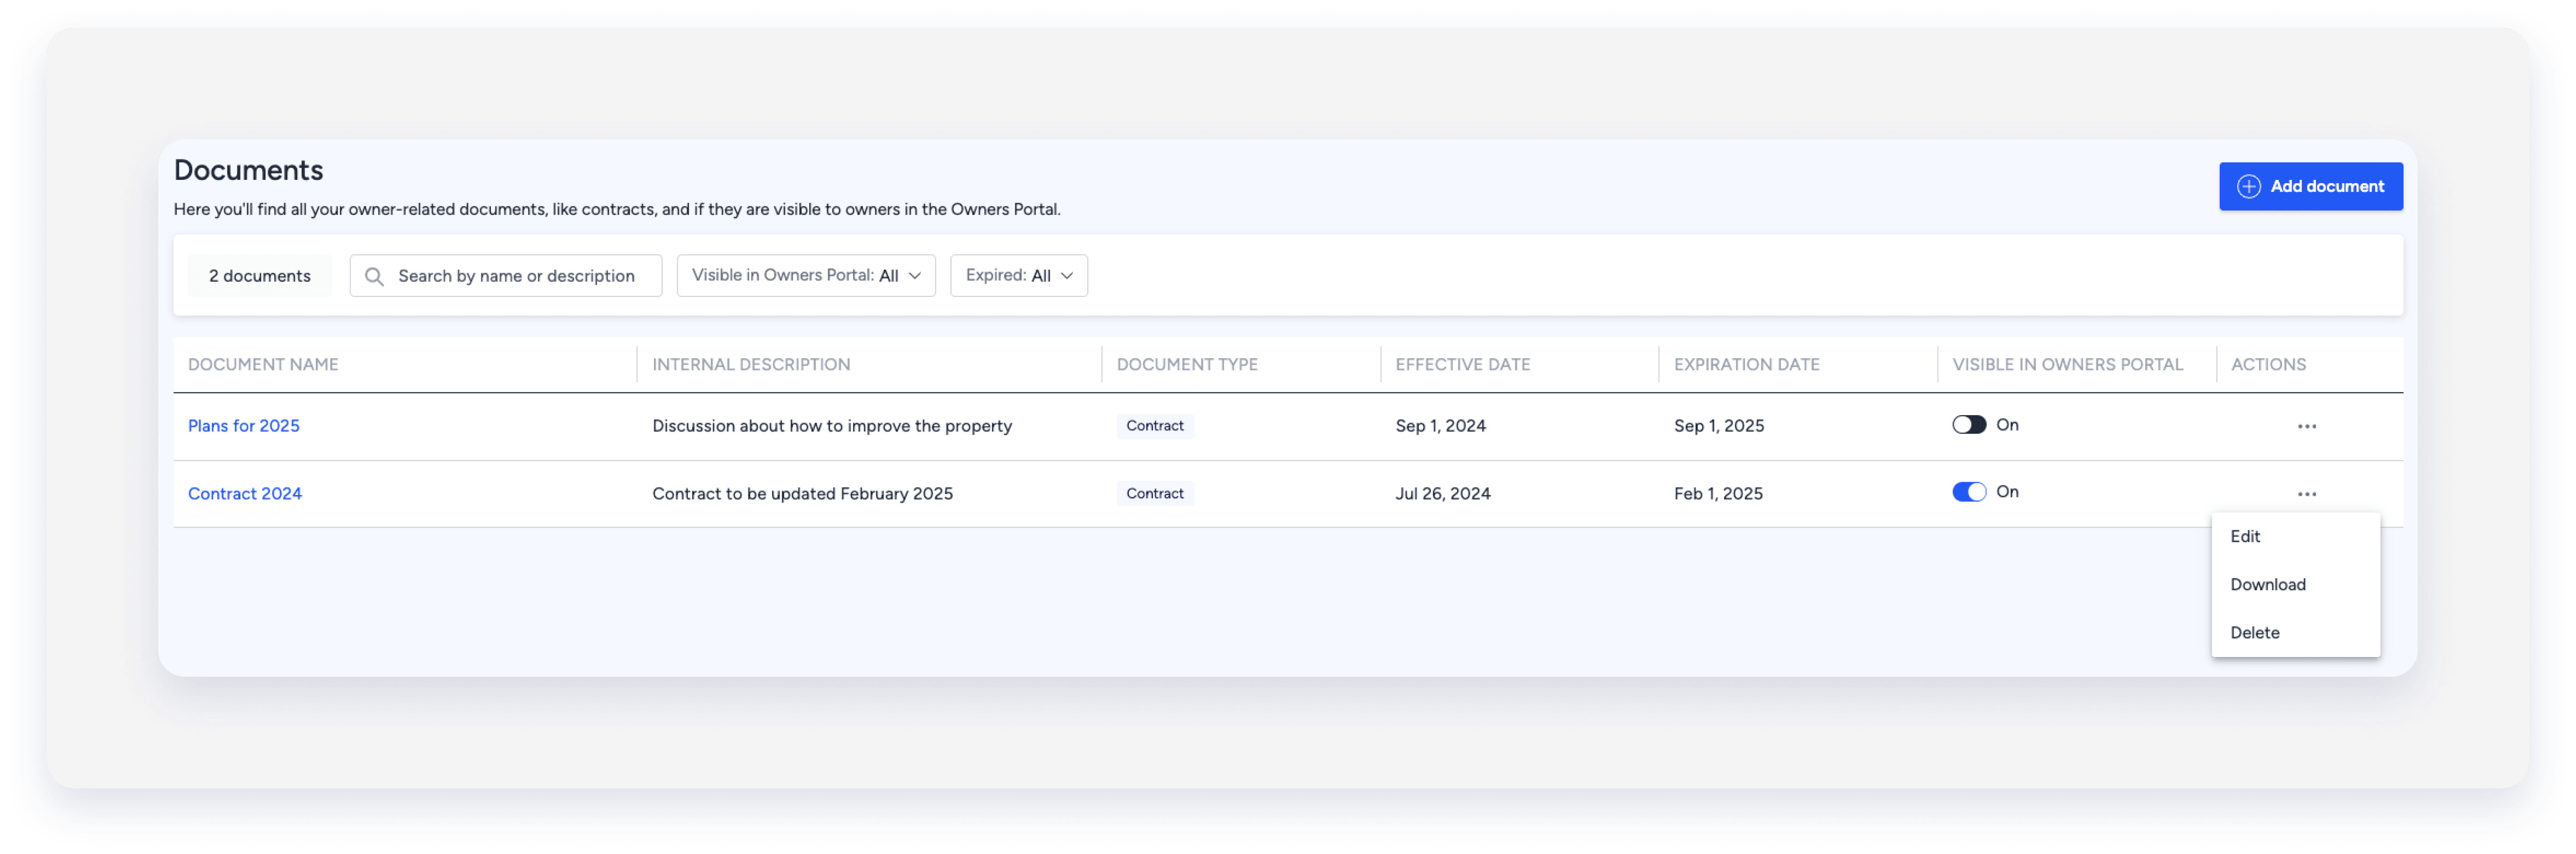Screen dimensions: 2576x854
Task: Click chevron on Visible in Owners Portal filter
Action: tap(914, 277)
